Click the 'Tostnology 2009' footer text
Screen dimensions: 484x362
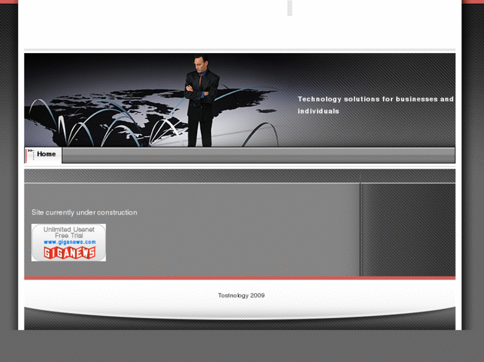point(242,296)
